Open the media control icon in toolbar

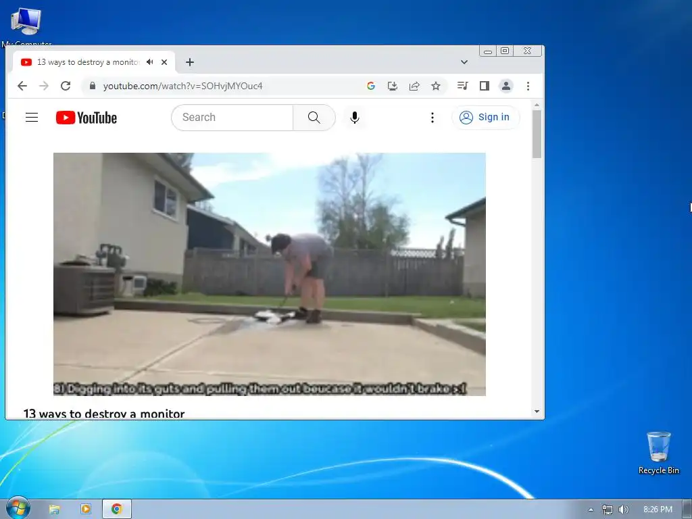pyautogui.click(x=462, y=86)
